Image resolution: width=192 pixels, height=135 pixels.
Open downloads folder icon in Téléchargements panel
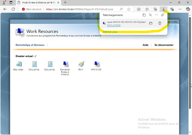pyautogui.click(x=144, y=15)
